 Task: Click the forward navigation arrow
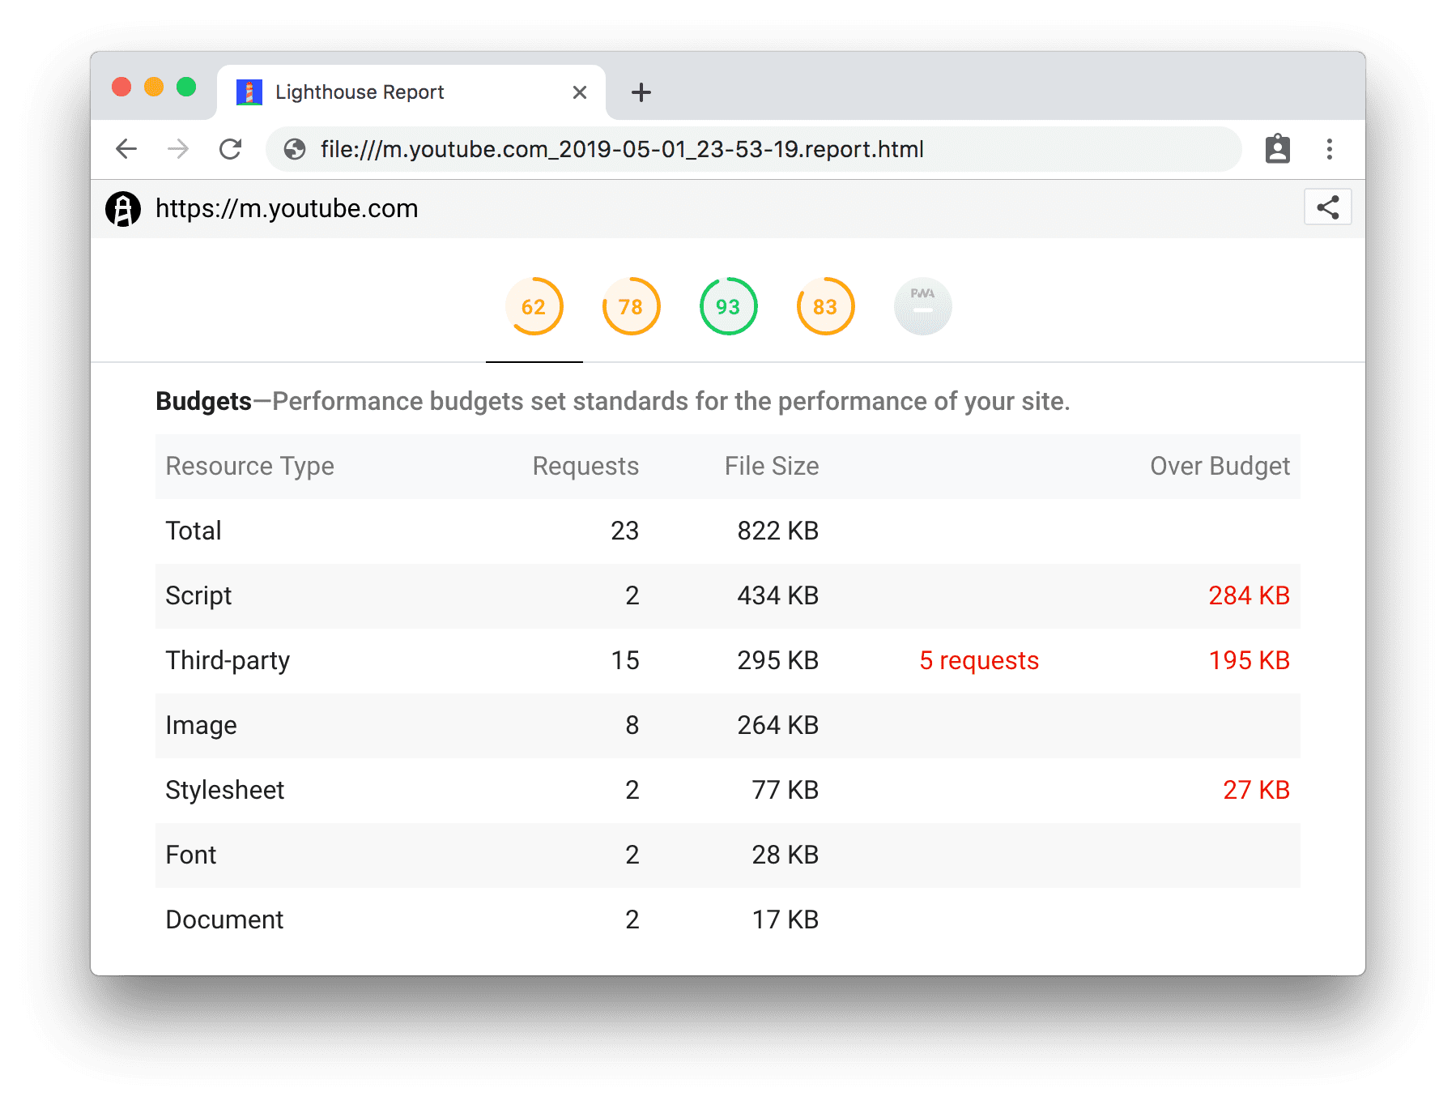coord(178,149)
